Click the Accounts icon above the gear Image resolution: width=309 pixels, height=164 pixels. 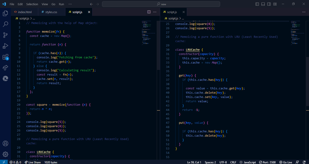tap(5, 143)
